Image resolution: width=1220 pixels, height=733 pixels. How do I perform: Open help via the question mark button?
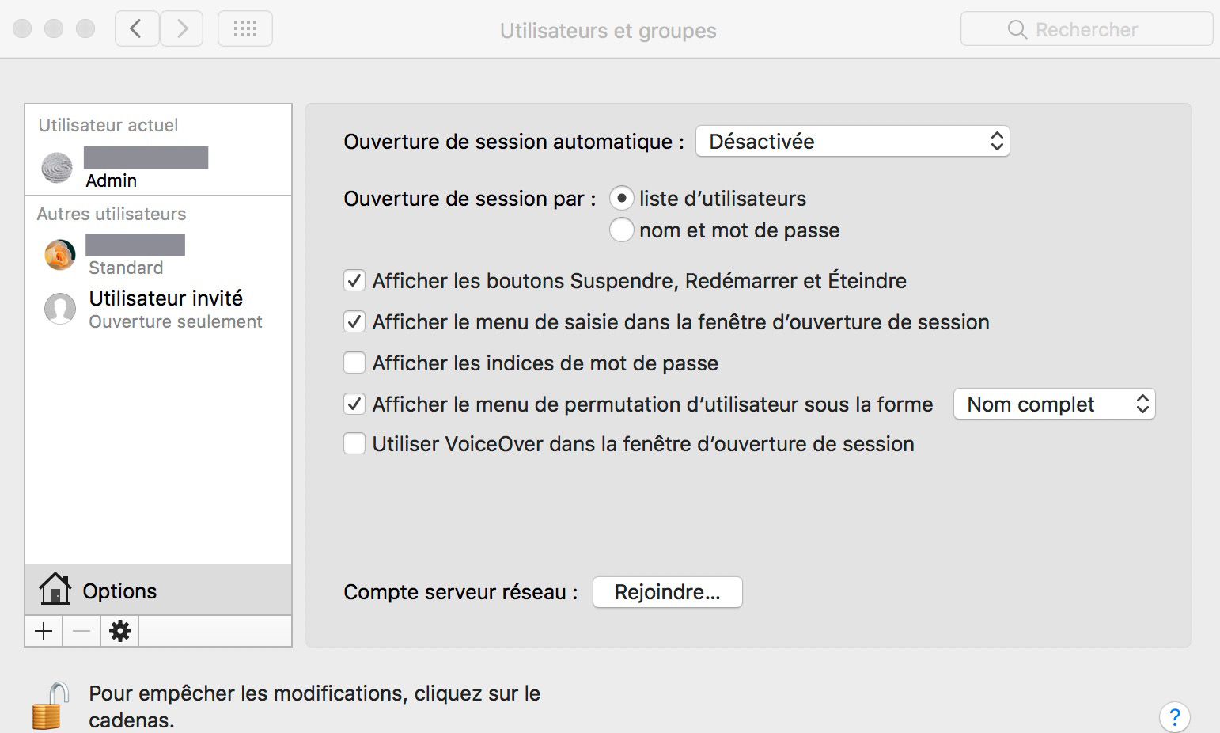(x=1174, y=716)
